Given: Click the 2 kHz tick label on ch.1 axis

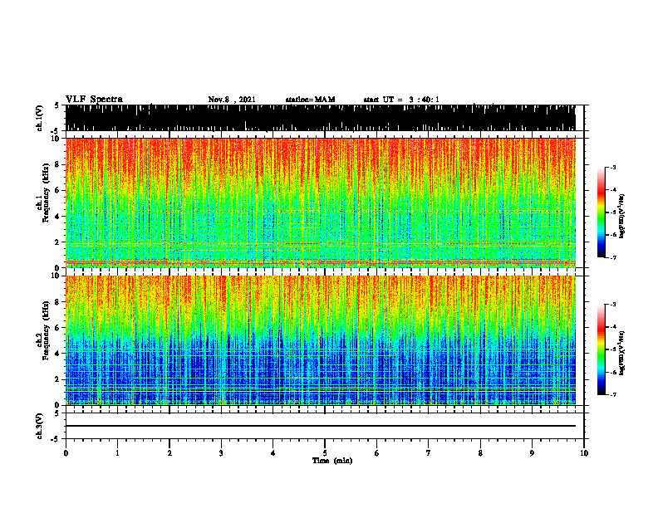Looking at the screenshot, I should [x=58, y=242].
